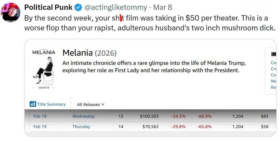Select the Thursday day link
The width and height of the screenshot is (280, 141).
pyautogui.click(x=81, y=126)
